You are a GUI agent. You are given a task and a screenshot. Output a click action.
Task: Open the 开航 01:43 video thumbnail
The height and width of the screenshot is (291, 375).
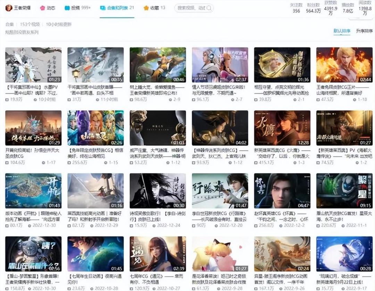[33, 191]
